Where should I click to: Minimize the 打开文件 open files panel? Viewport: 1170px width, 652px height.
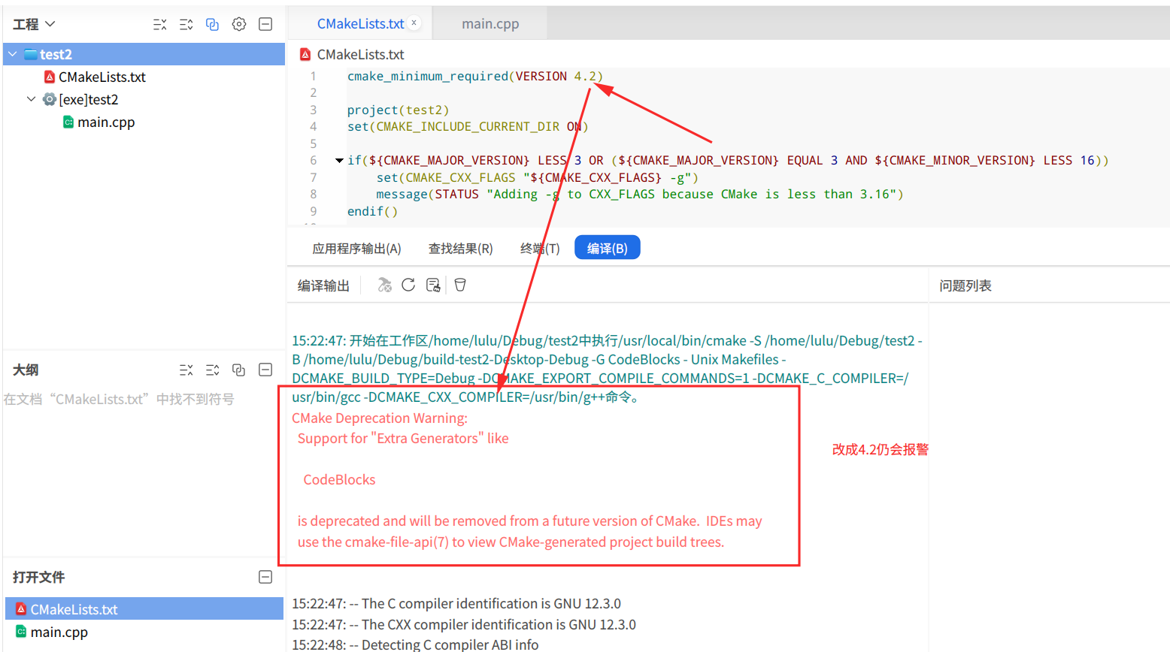pyautogui.click(x=265, y=577)
